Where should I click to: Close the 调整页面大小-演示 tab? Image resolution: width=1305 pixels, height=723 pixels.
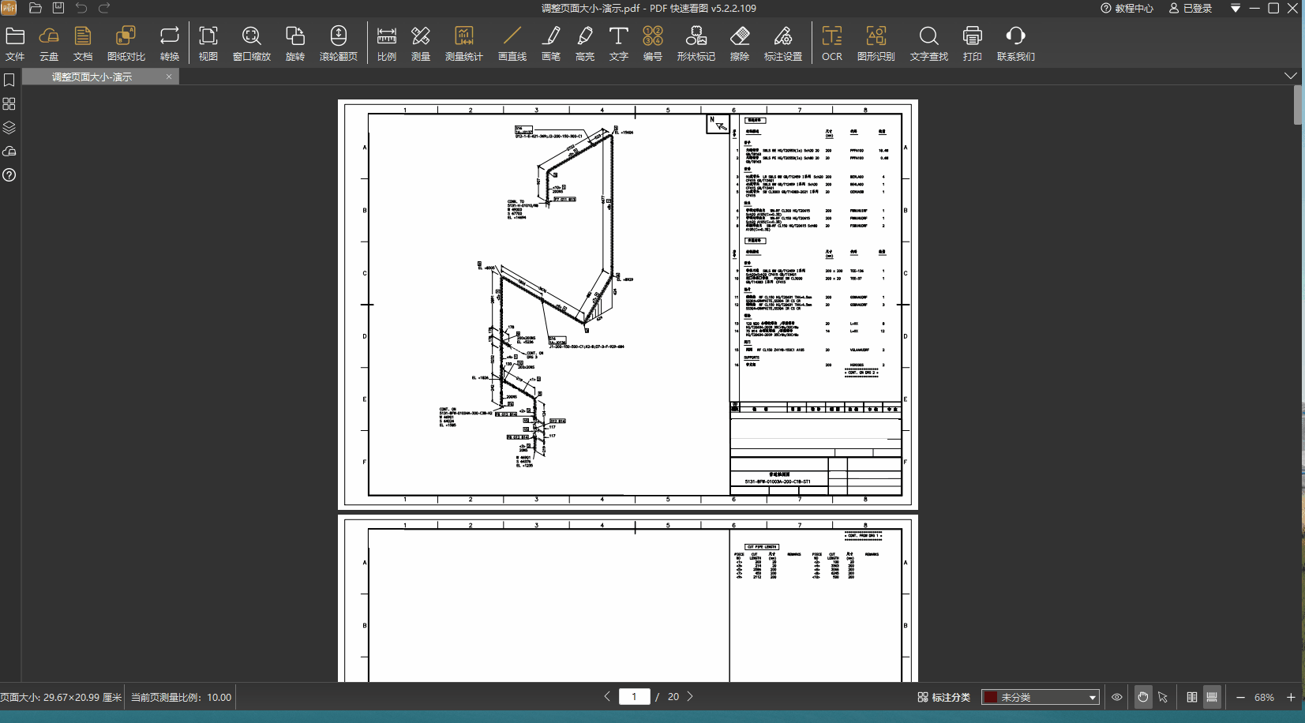pyautogui.click(x=169, y=77)
